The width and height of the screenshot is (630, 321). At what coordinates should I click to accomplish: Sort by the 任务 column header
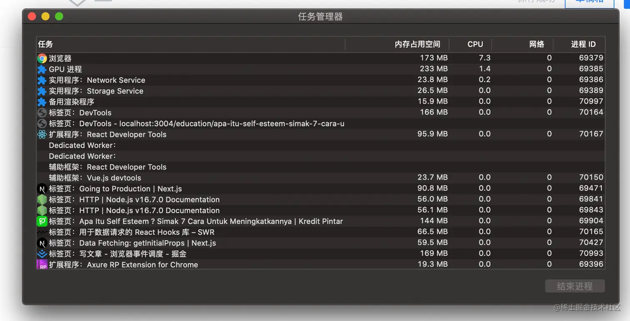191,44
